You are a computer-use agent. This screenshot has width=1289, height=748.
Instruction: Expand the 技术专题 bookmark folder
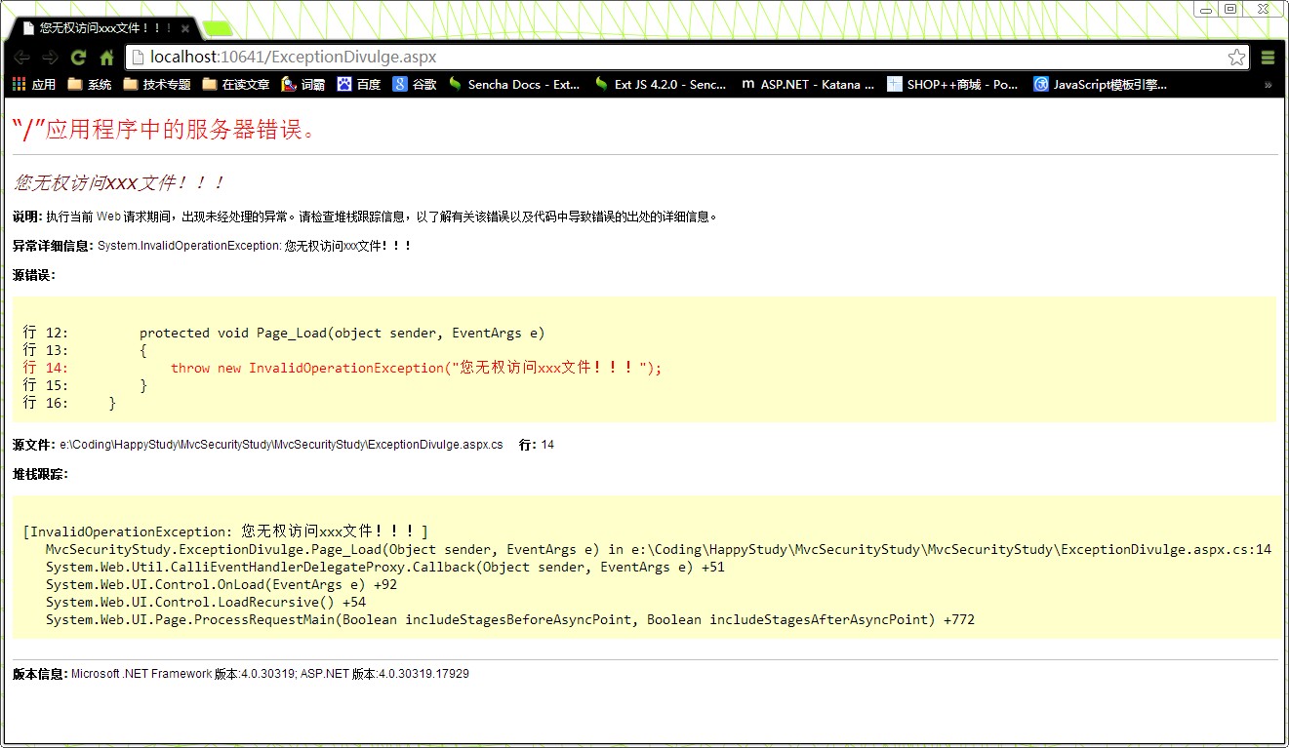[157, 85]
